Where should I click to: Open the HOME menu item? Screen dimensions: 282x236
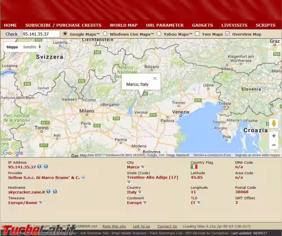click(x=10, y=25)
